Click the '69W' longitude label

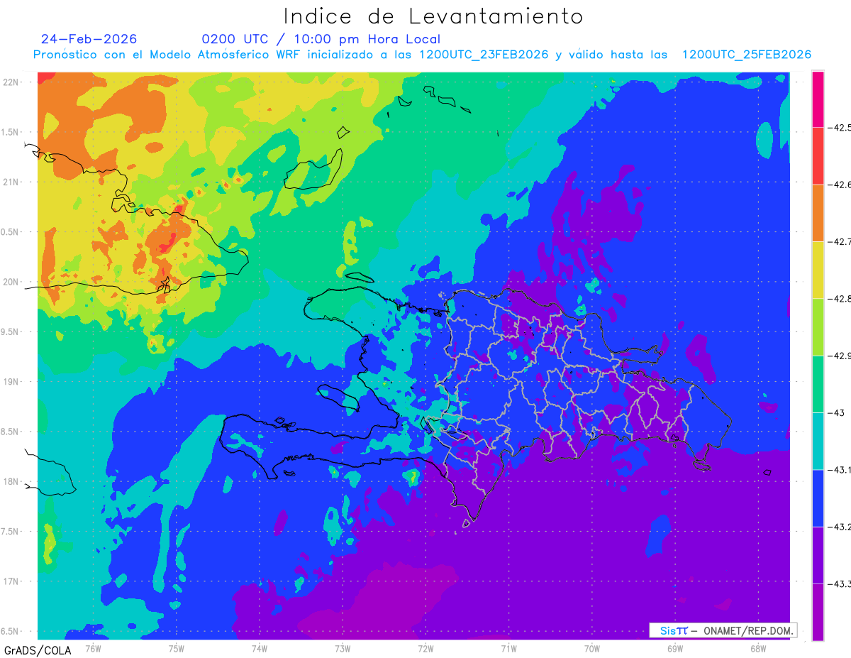pyautogui.click(x=675, y=648)
